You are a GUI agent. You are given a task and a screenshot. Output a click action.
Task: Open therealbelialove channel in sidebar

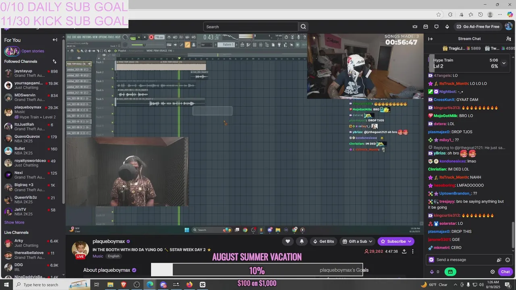(x=32, y=255)
